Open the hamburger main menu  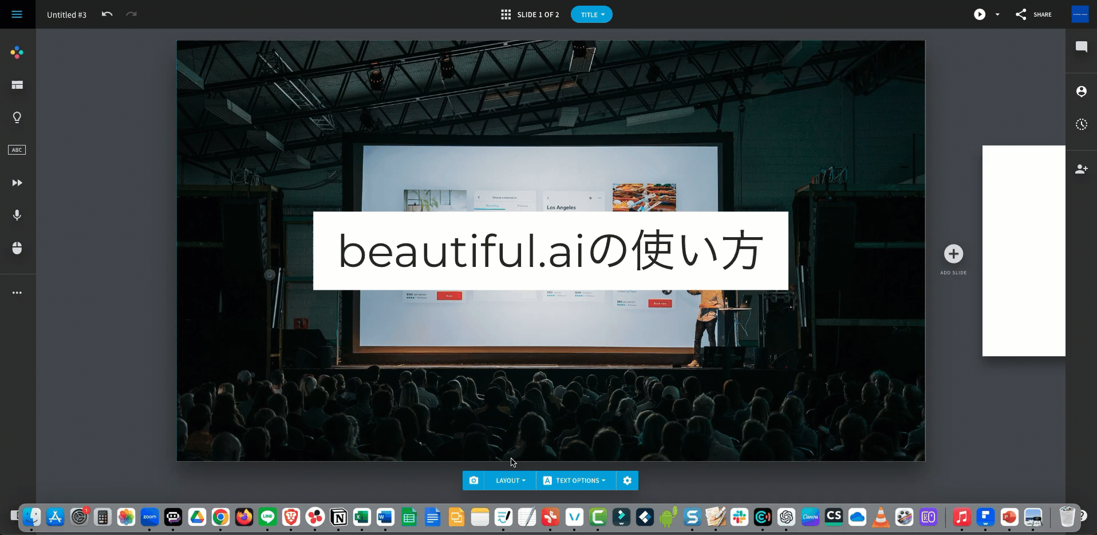click(x=17, y=14)
